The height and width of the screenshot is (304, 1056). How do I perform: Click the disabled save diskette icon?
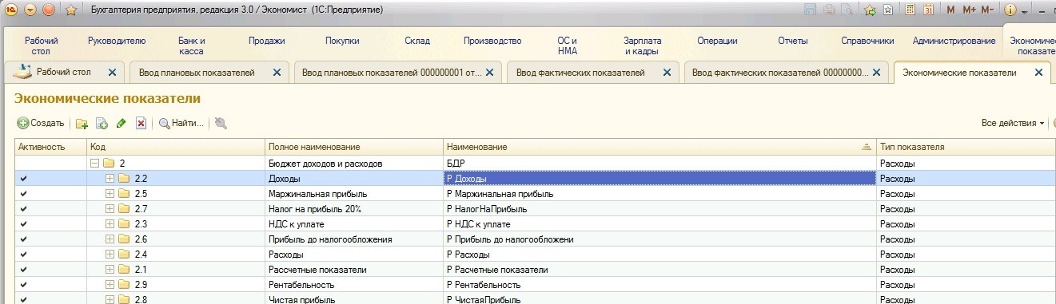click(811, 10)
